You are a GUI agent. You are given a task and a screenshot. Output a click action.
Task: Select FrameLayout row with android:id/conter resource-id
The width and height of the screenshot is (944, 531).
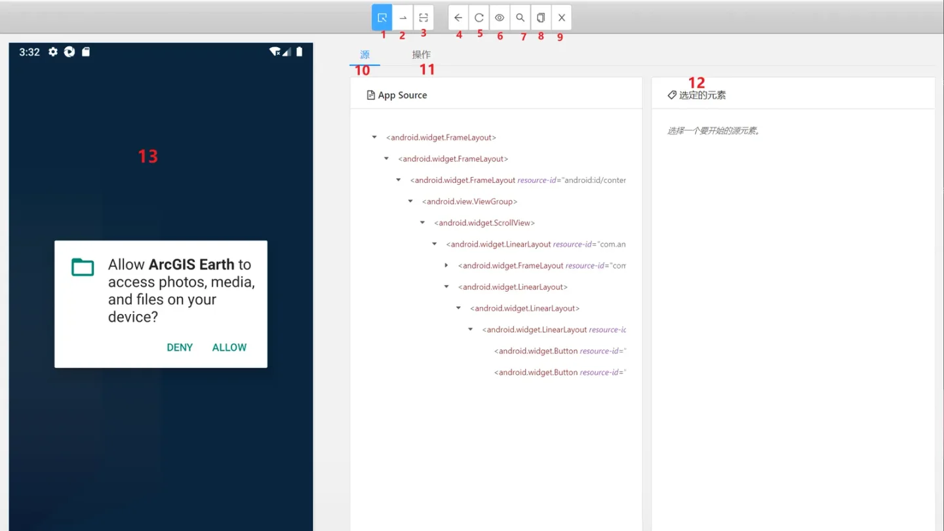(518, 180)
